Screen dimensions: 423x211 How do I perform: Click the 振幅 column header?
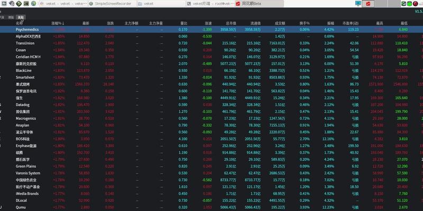[x=330, y=23]
